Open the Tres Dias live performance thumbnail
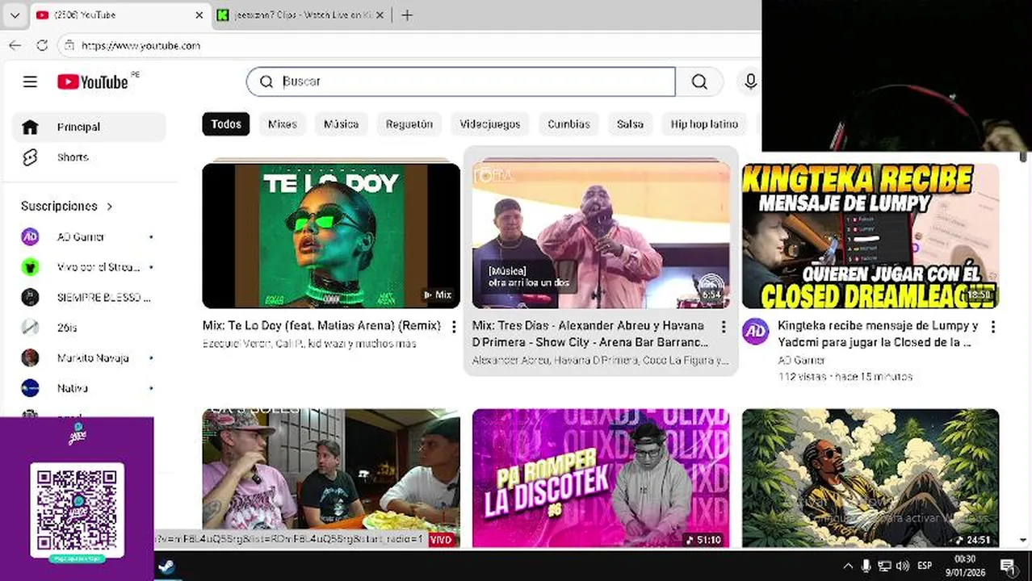 [601, 236]
